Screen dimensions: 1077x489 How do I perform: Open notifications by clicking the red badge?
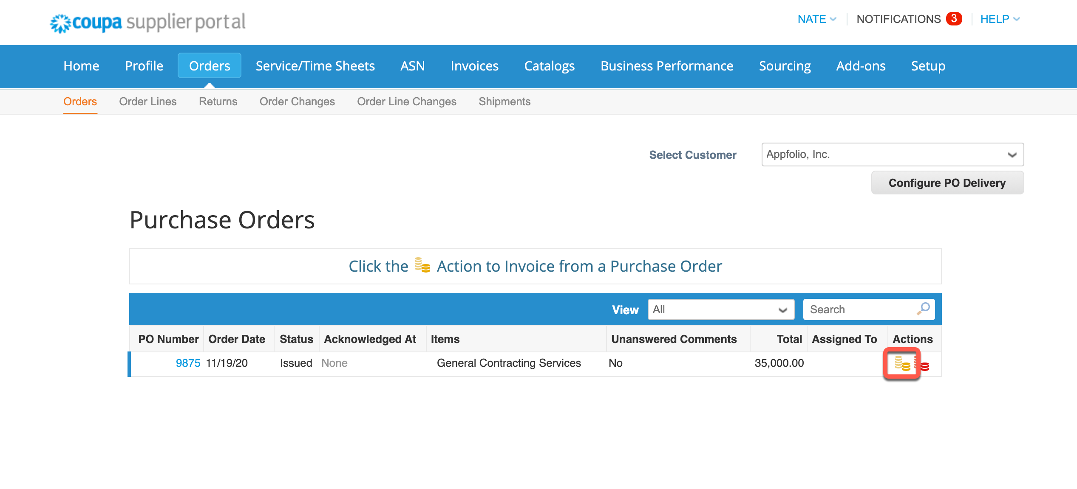click(953, 19)
